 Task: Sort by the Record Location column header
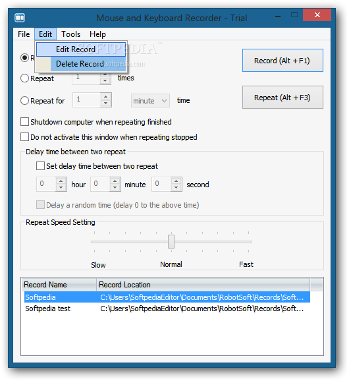coord(203,285)
